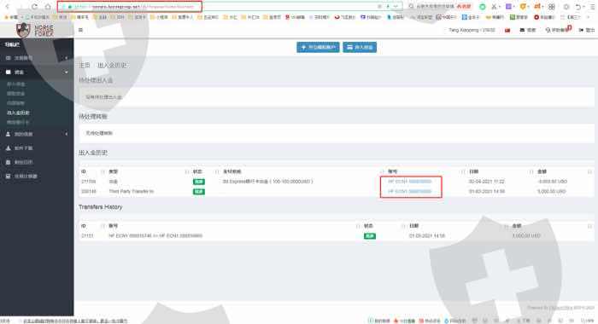The image size is (598, 324).
Task: Select the deposit/withdrawal history submenu item
Action: (18, 113)
